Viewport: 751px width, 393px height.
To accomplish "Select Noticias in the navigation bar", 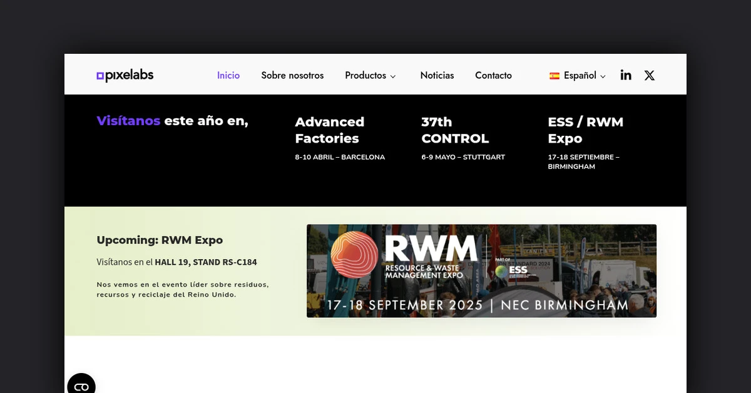I will [437, 75].
